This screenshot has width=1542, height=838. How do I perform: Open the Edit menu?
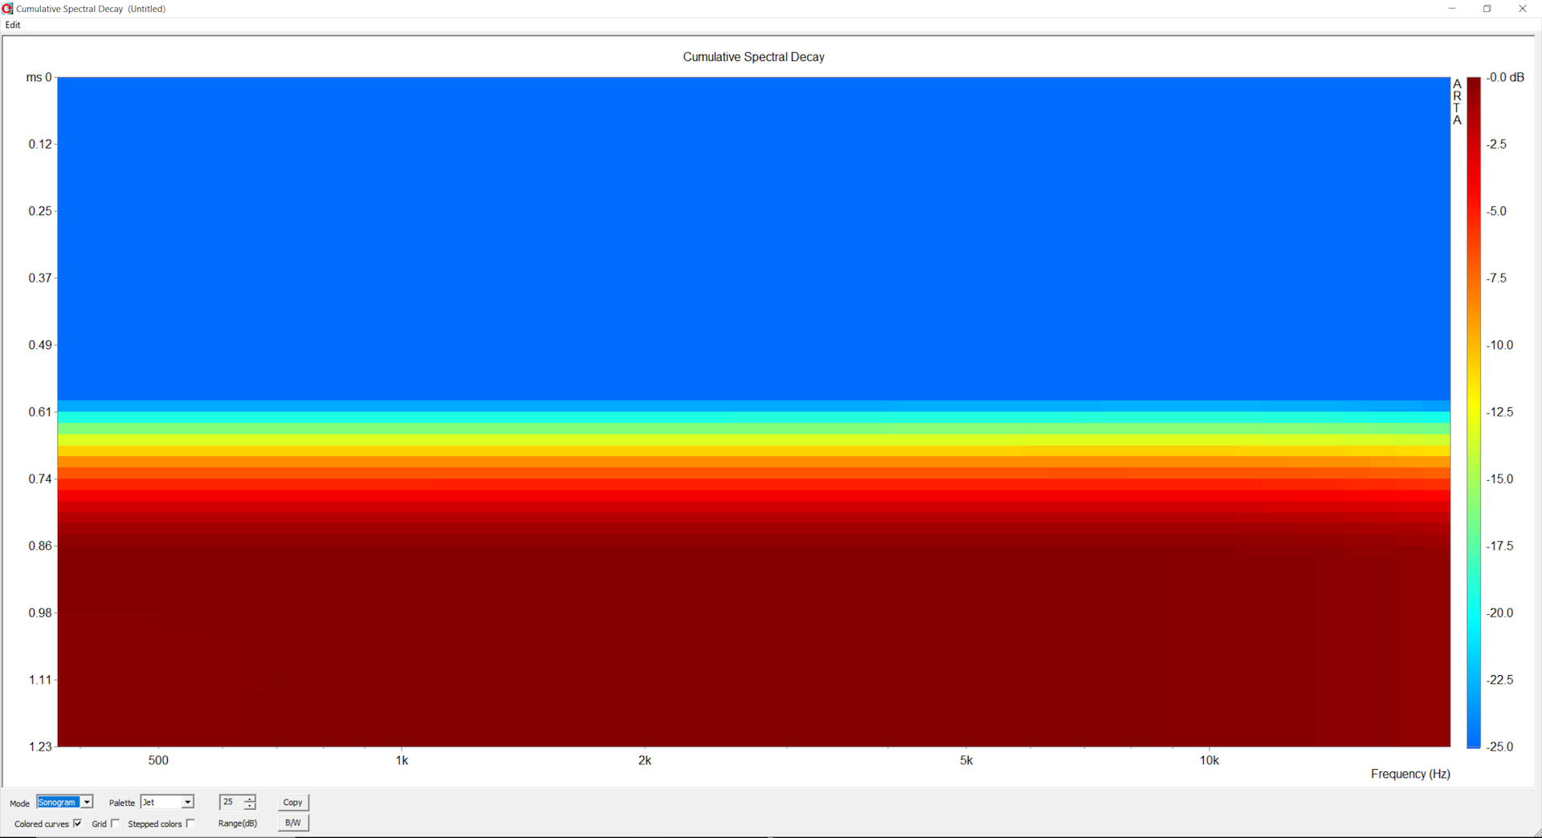point(13,25)
